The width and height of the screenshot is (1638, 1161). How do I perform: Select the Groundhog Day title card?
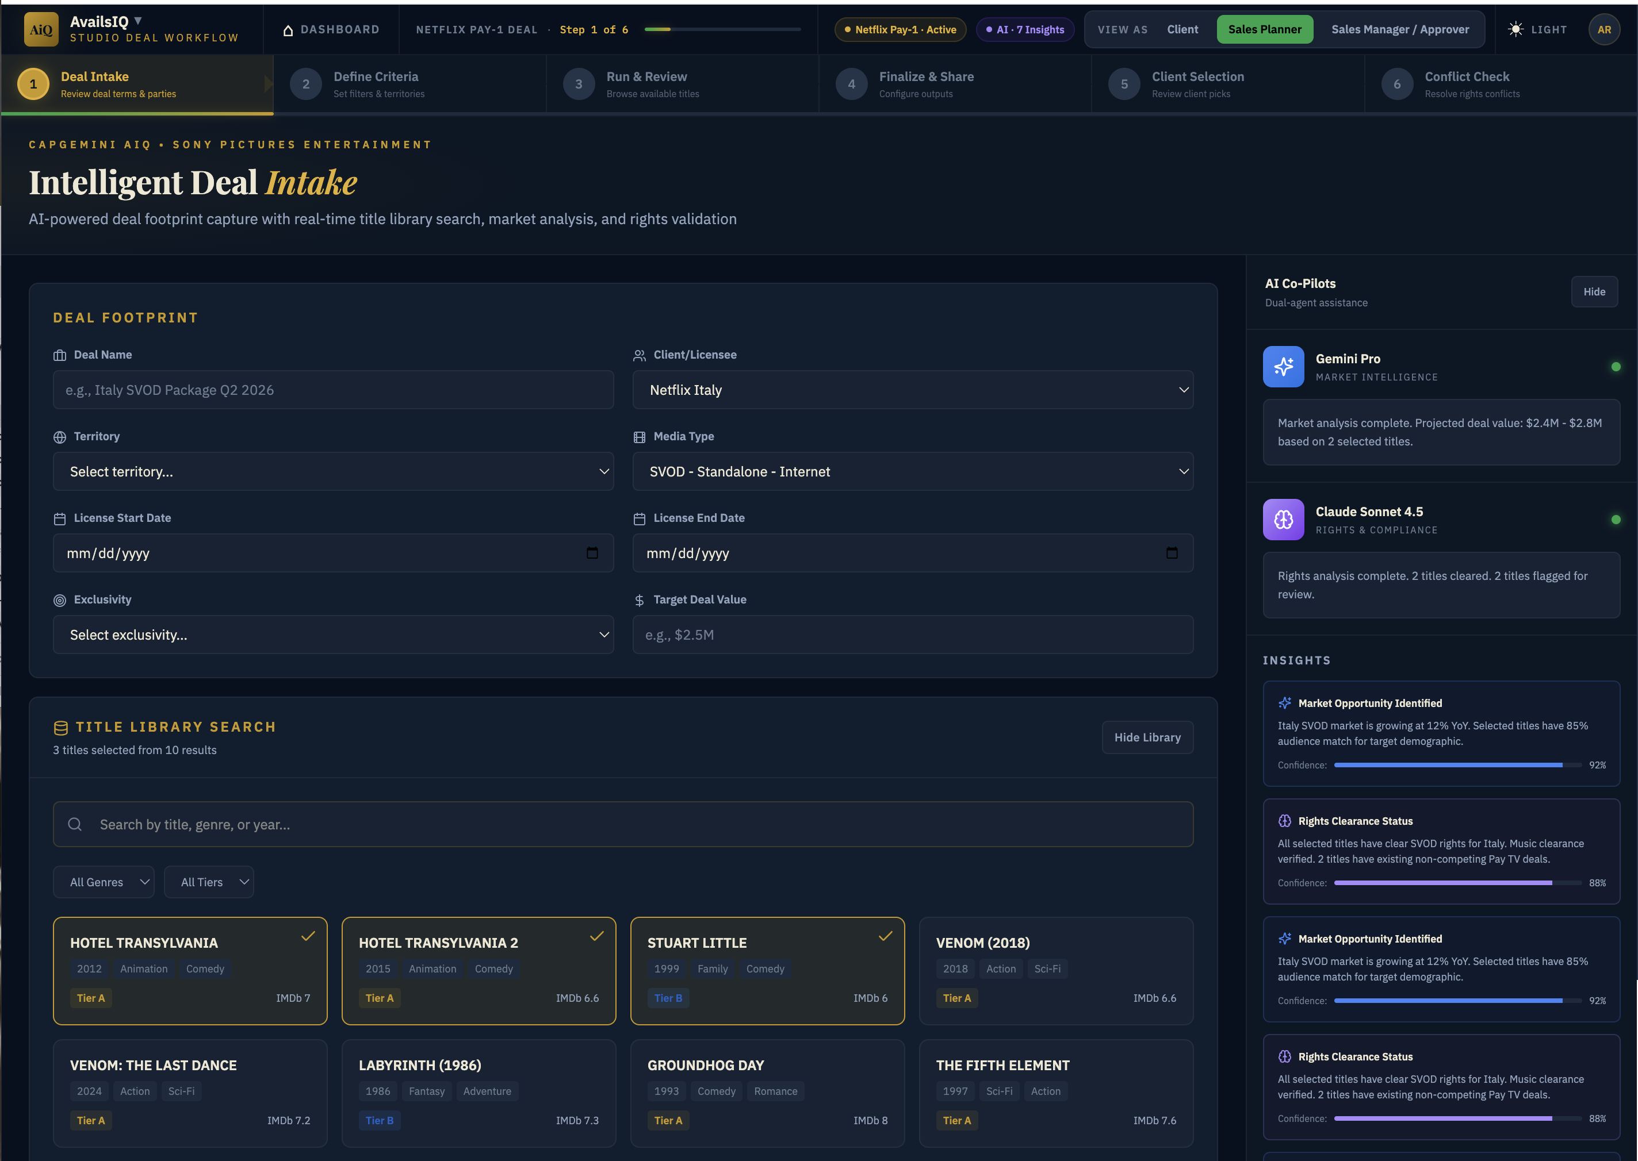click(x=767, y=1093)
